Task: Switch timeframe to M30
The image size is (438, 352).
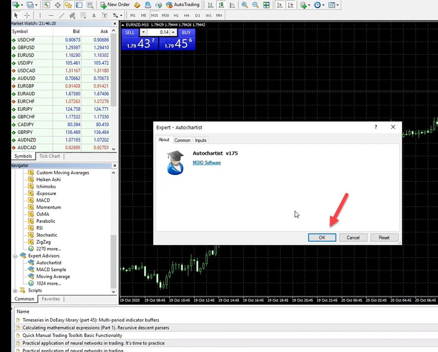Action: coord(165,15)
